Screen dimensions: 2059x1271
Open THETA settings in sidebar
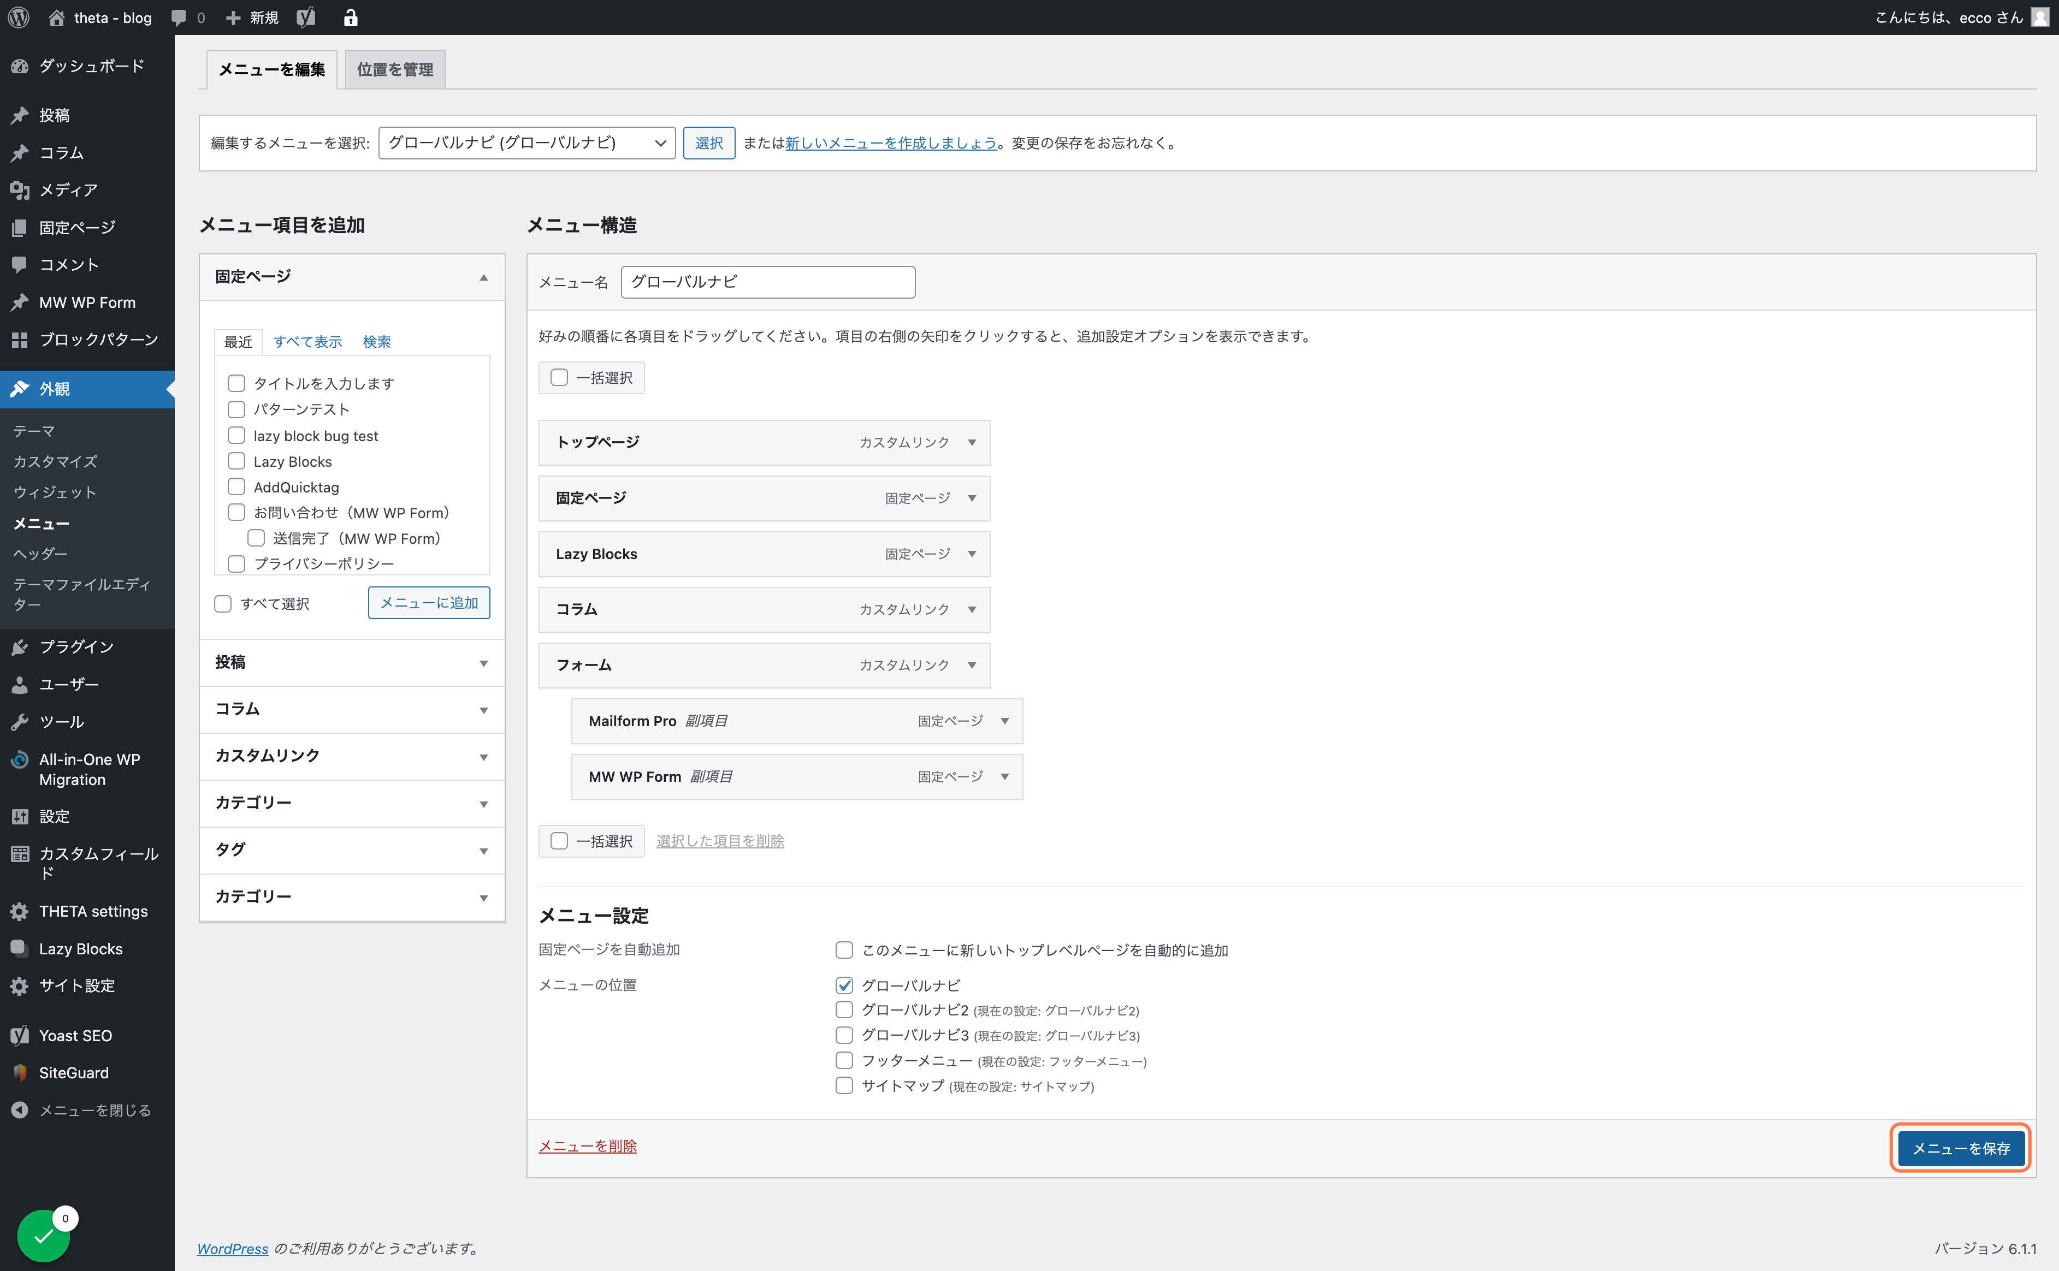pos(87,911)
